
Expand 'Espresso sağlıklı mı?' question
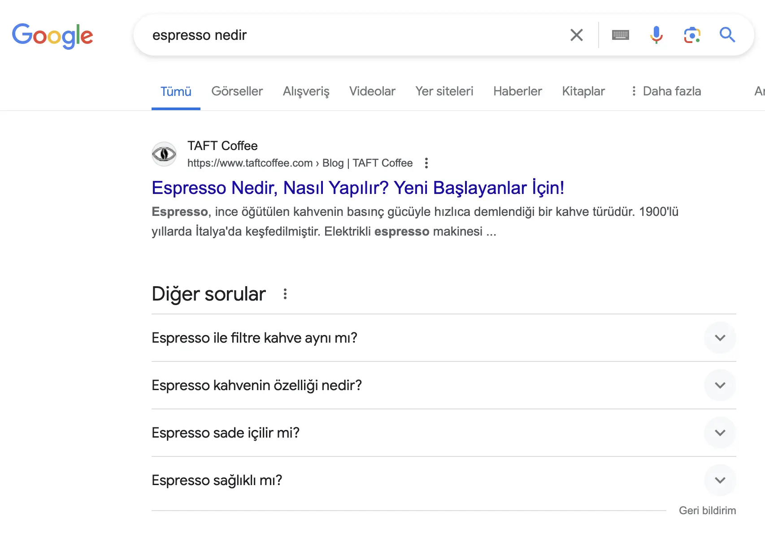coord(443,480)
